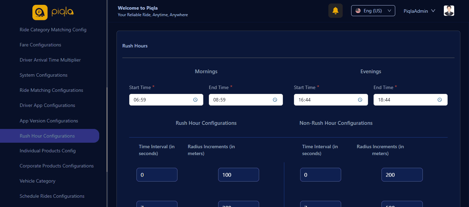469x207 pixels.
Task: Open clock picker for Evenings End Time
Action: click(x=440, y=100)
